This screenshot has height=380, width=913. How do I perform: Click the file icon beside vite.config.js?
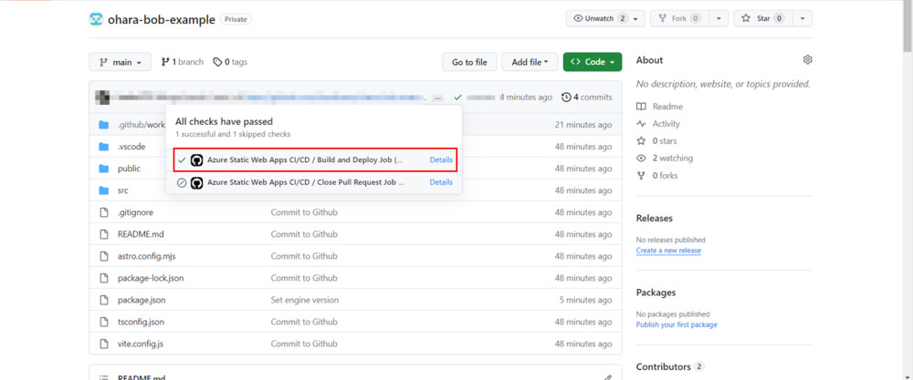(104, 344)
